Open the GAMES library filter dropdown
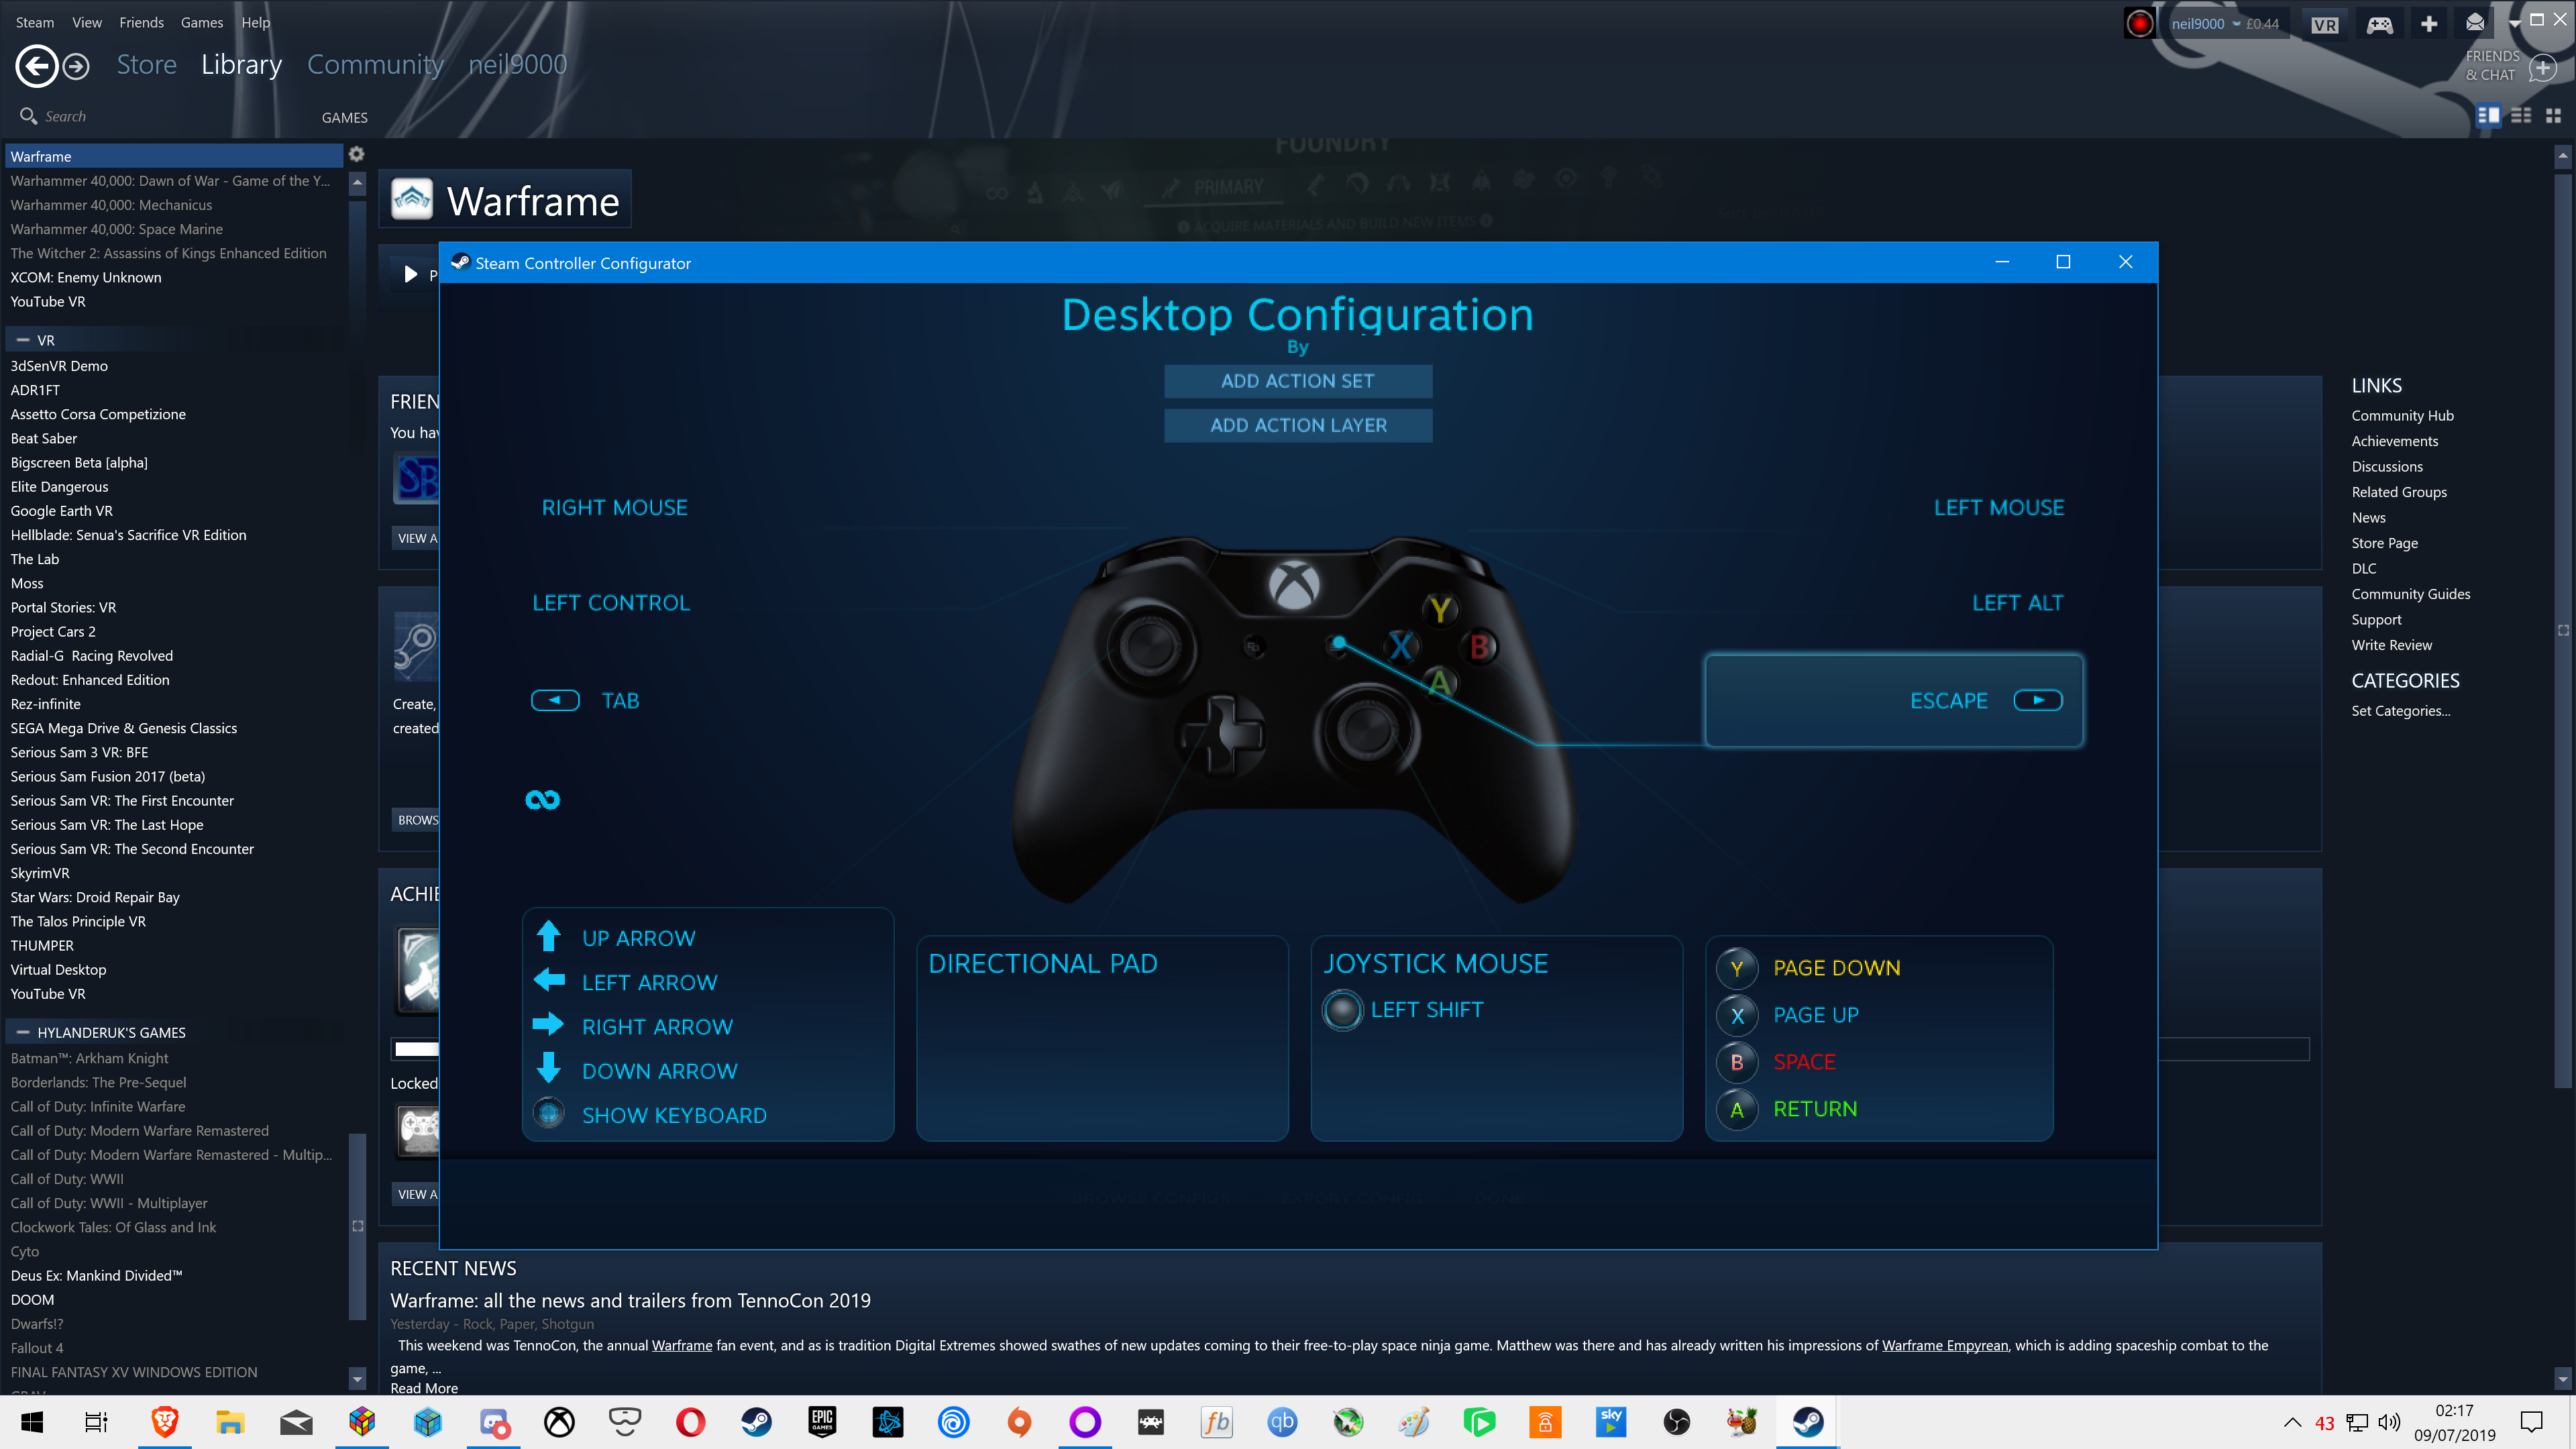This screenshot has height=1449, width=2576. click(x=344, y=117)
